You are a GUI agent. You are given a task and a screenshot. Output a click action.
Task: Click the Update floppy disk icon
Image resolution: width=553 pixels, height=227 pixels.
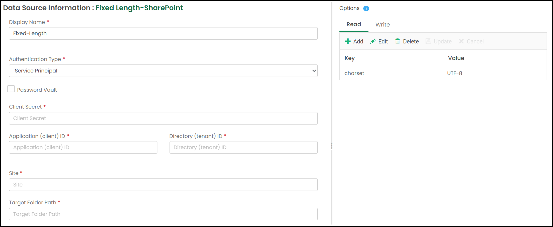pos(428,42)
